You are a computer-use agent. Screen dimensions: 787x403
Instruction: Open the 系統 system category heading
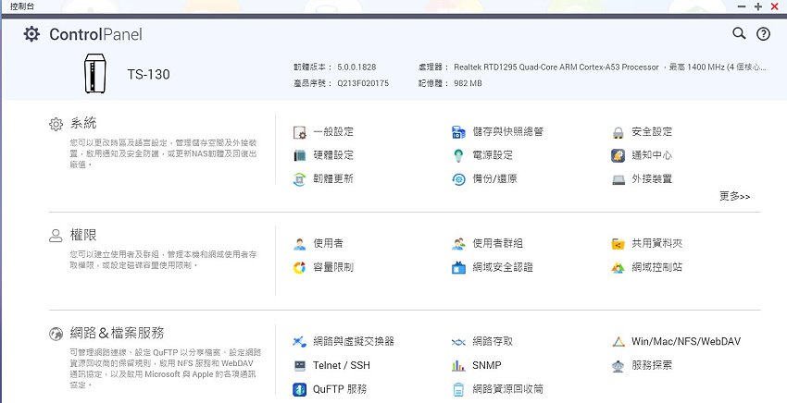click(83, 123)
